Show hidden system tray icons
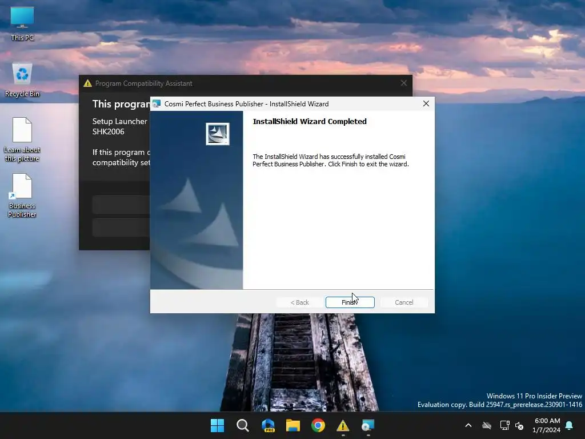The height and width of the screenshot is (439, 585). pyautogui.click(x=468, y=425)
